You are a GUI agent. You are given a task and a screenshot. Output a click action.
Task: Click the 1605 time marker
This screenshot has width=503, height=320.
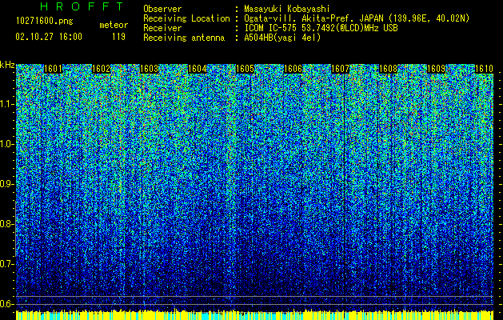pos(245,69)
